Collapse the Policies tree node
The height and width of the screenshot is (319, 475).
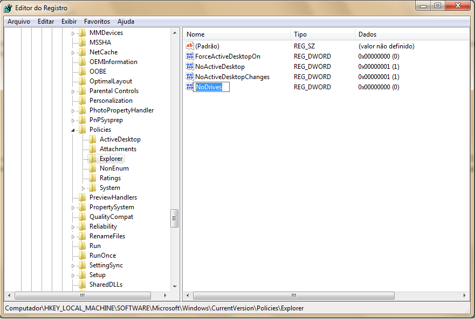tap(73, 130)
